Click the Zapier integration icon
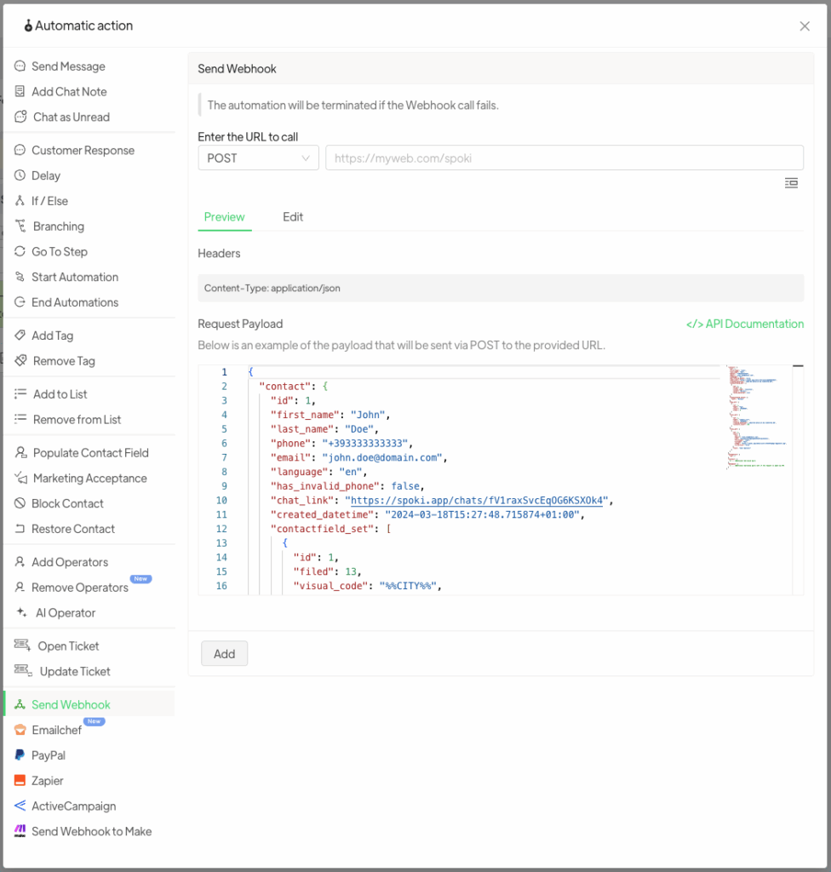 20,781
